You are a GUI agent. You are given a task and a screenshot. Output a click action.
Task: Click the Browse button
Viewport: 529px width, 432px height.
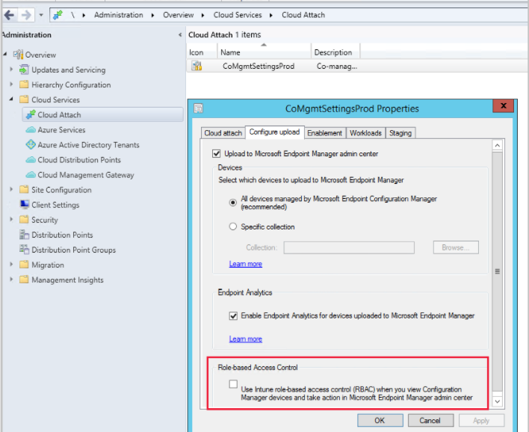click(x=456, y=247)
